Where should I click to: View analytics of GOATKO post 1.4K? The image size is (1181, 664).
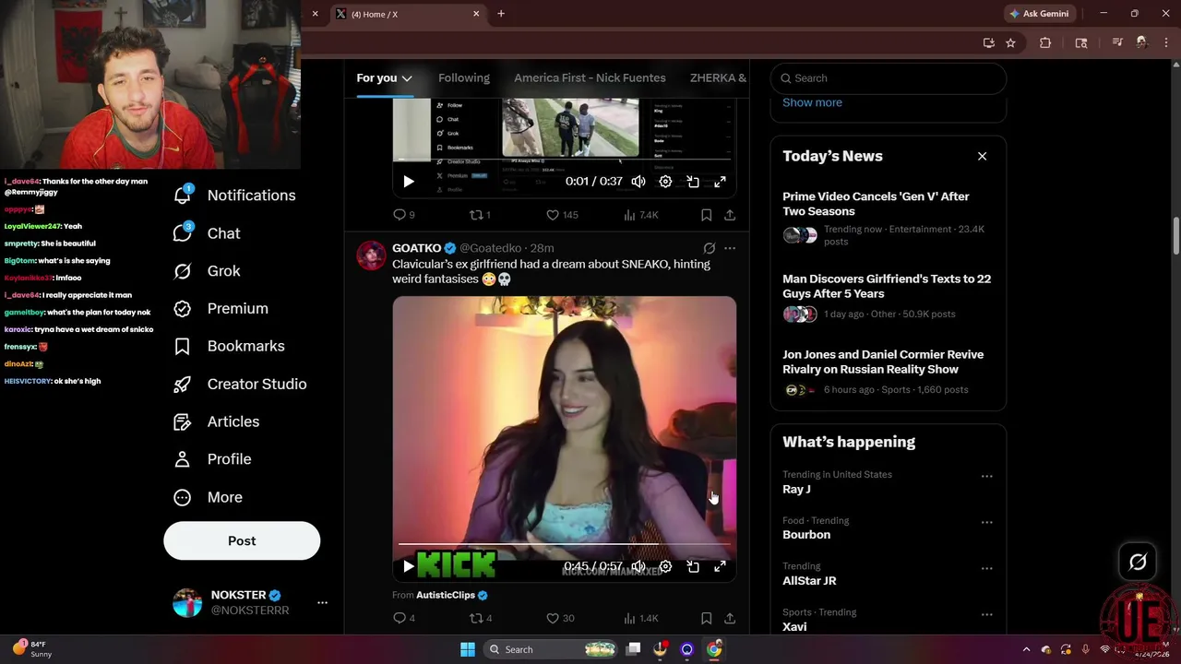[x=640, y=618]
